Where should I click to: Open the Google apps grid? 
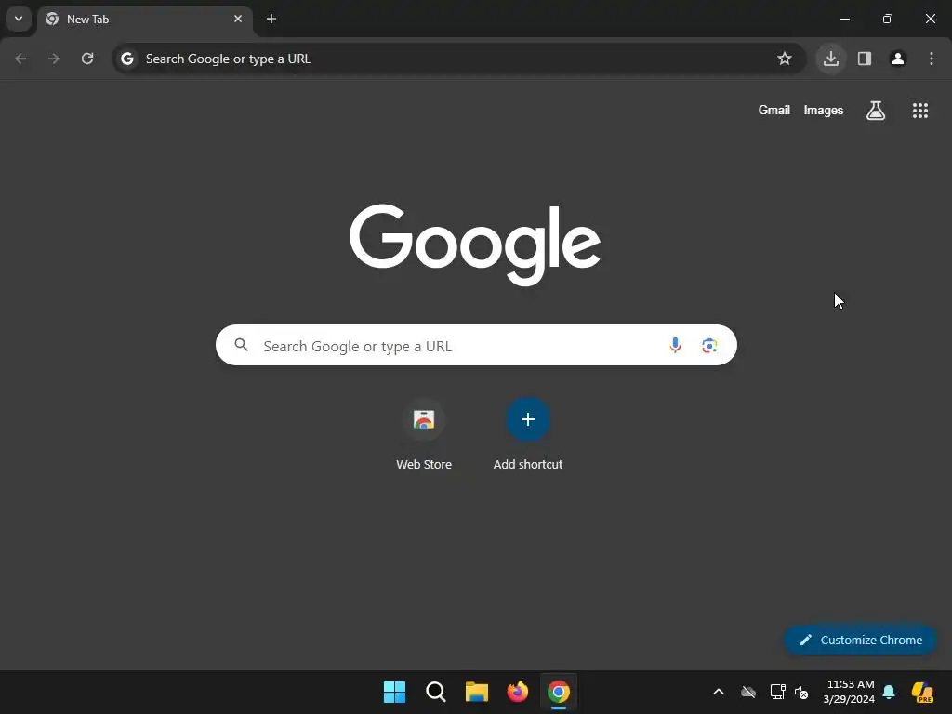pos(920,111)
